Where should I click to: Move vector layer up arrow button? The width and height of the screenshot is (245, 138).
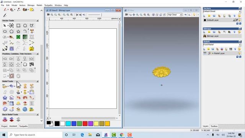237,23
